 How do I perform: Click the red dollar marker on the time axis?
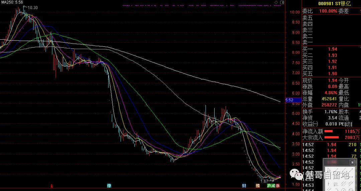[x=51, y=186]
